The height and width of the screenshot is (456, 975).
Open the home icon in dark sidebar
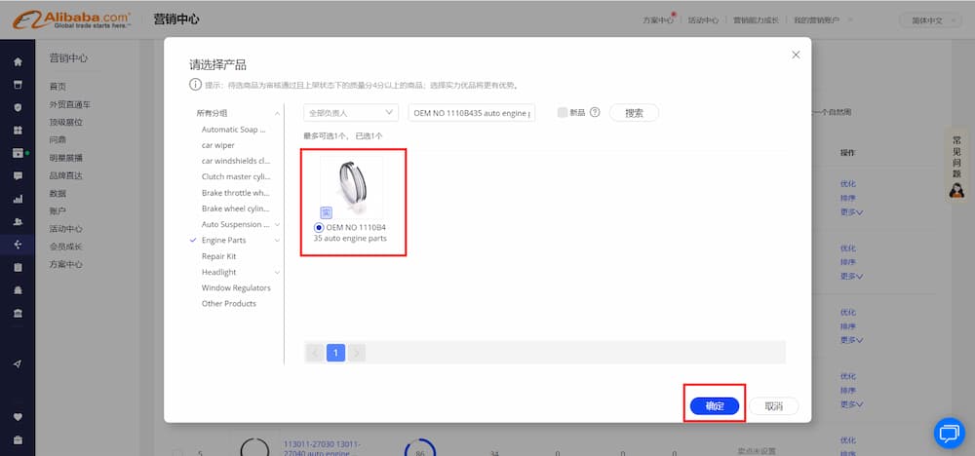(x=18, y=62)
